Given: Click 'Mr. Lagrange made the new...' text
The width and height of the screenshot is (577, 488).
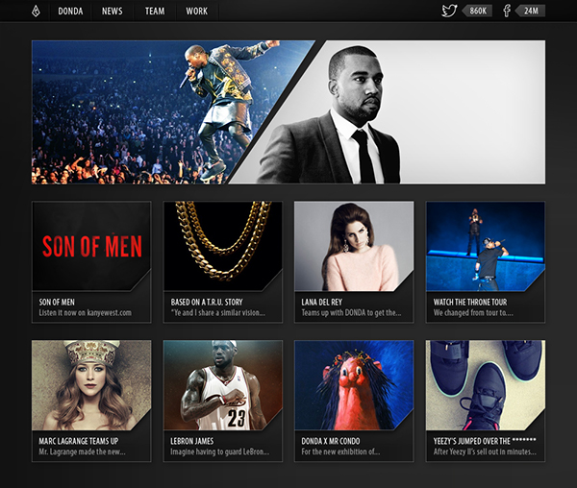Looking at the screenshot, I should pos(82,451).
